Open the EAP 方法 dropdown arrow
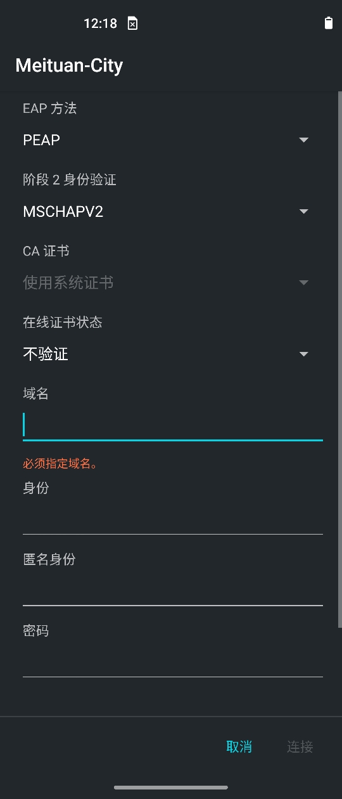This screenshot has width=342, height=799. (x=304, y=140)
